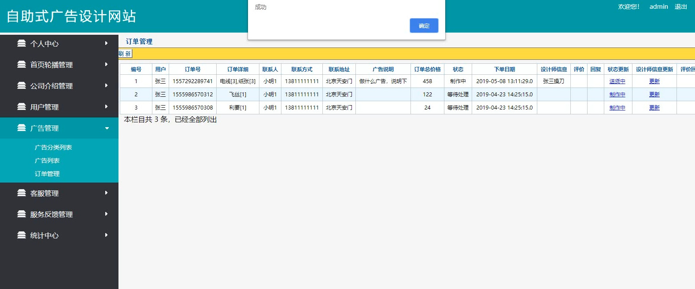Click 制作中 link for order 1555986570312

(617, 95)
